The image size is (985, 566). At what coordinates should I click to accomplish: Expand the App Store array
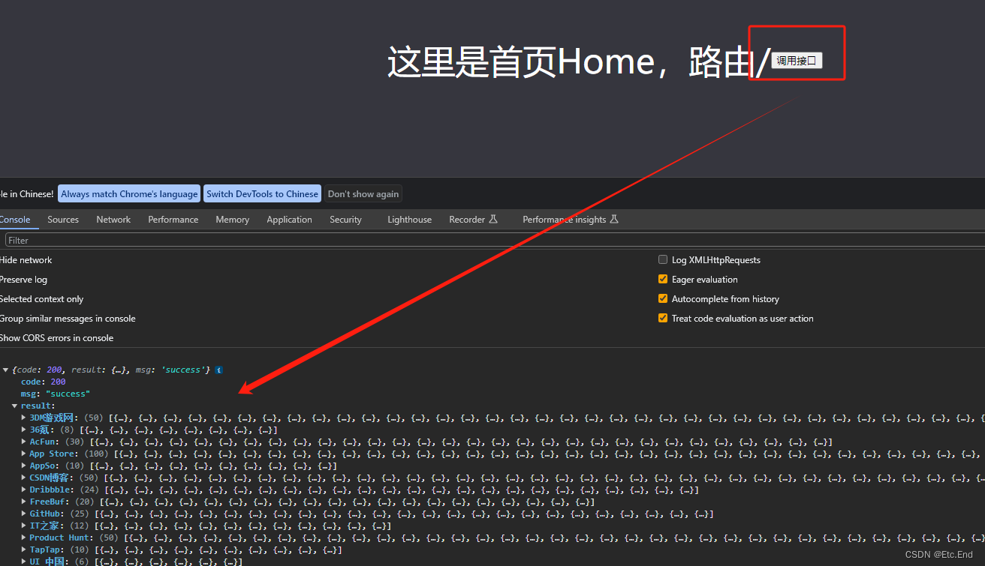click(24, 454)
